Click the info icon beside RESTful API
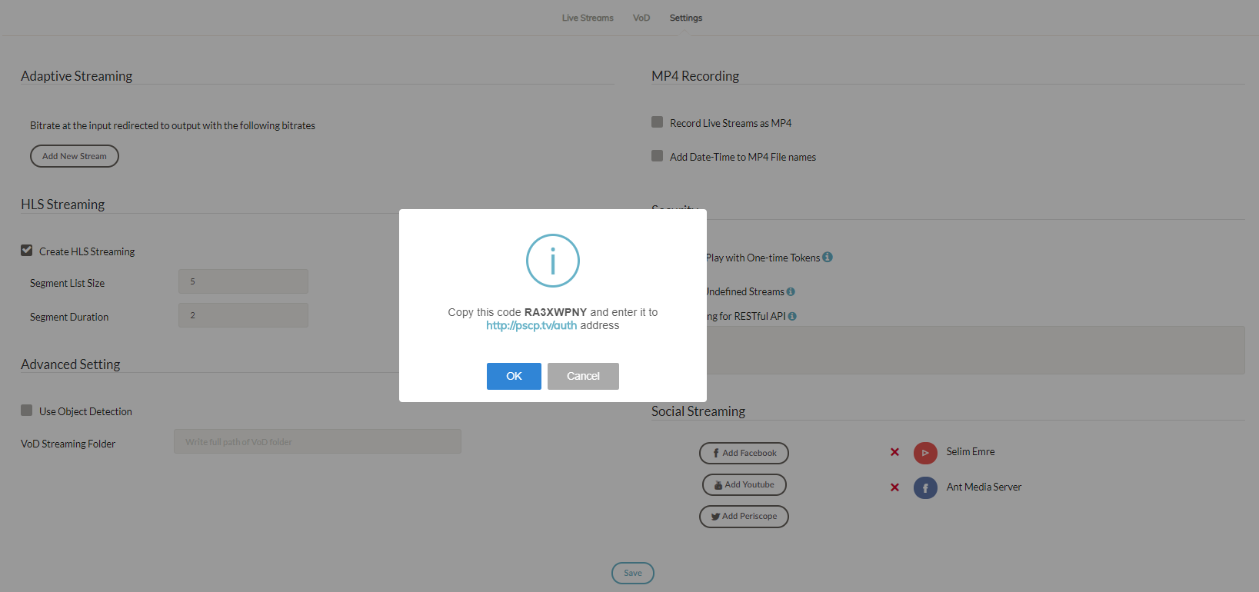This screenshot has width=1259, height=592. point(792,316)
